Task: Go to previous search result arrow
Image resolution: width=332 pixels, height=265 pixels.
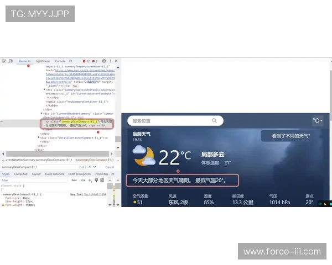Action: pos(90,167)
